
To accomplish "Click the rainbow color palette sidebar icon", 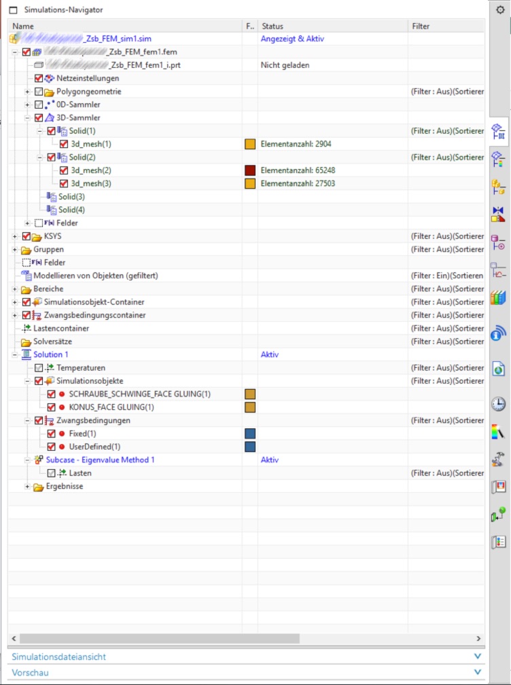I will click(x=498, y=431).
